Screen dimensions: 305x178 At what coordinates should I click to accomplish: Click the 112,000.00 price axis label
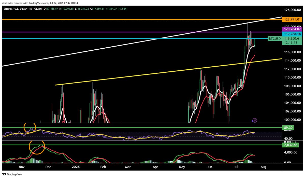(292, 69)
